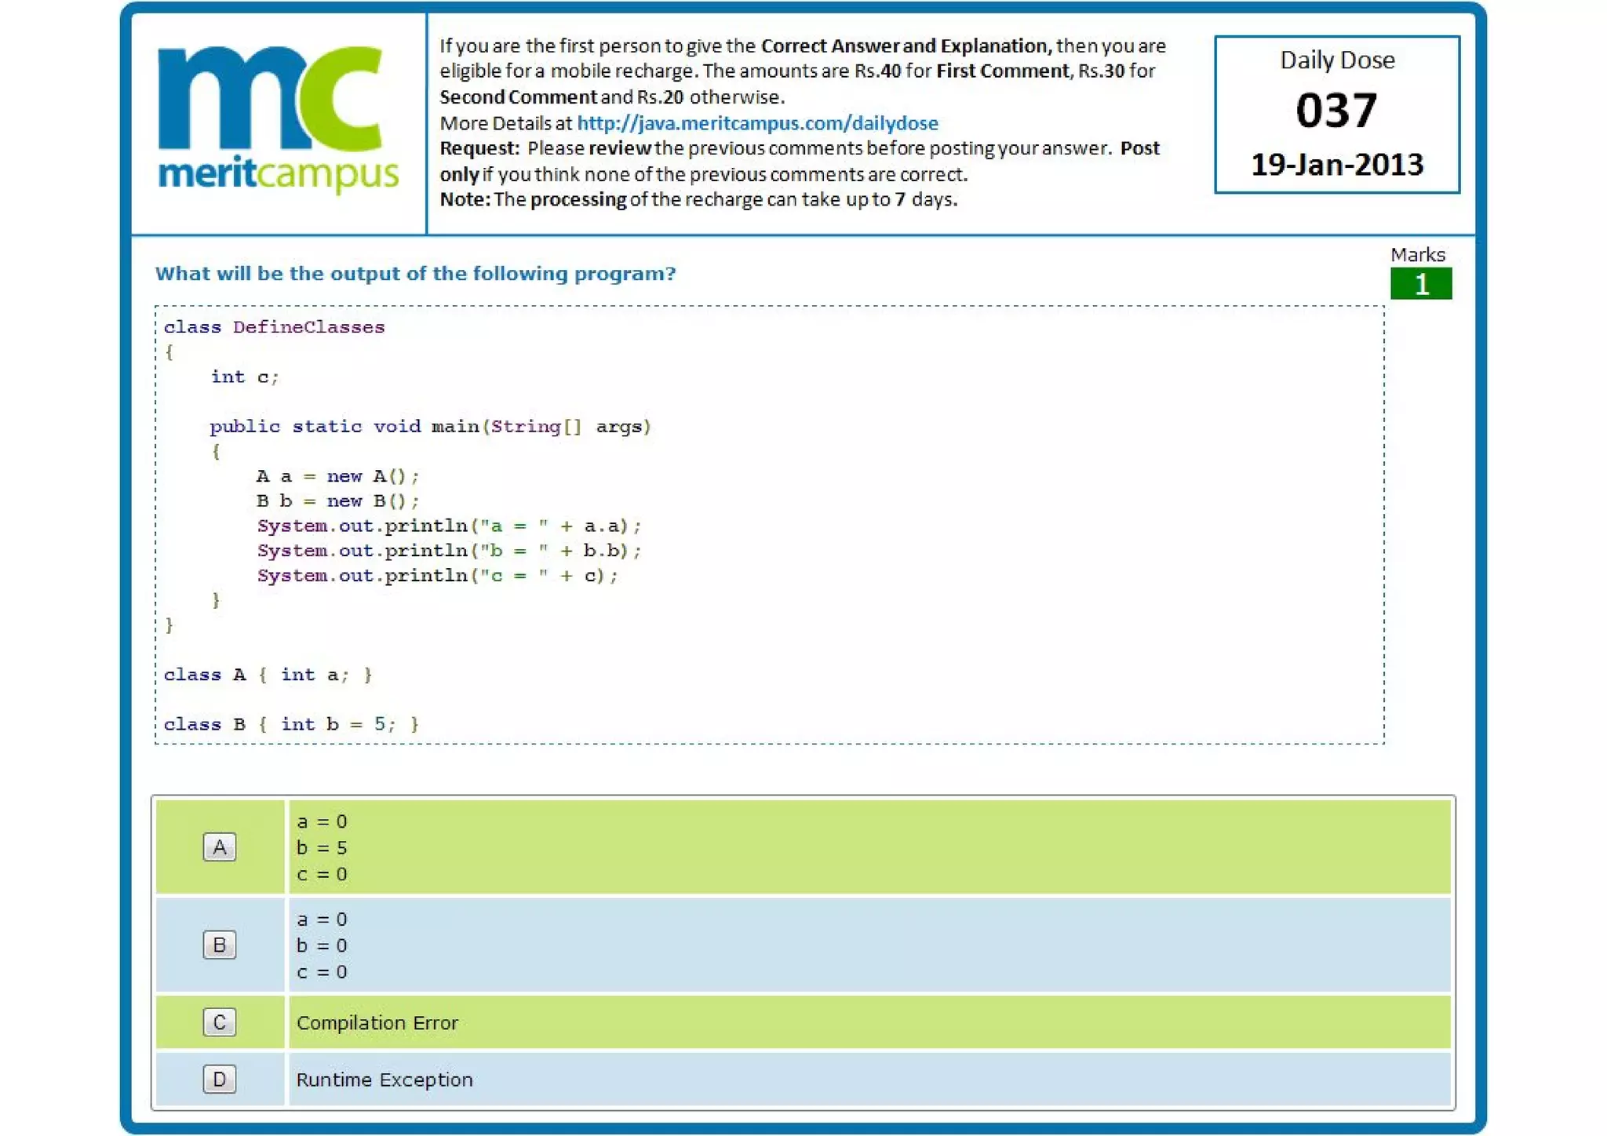Choose answer option C button
Screen dimensions: 1607x1136
click(220, 1022)
